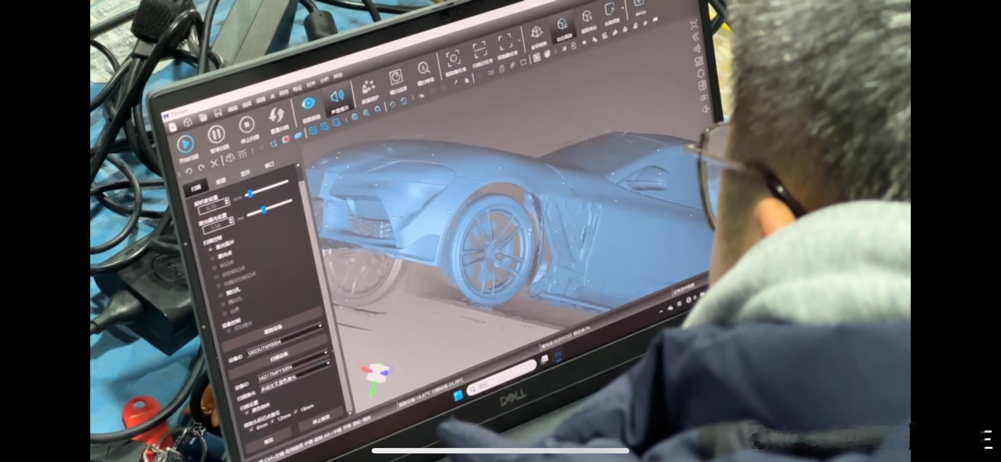Click the Pause Scan icon
1001x462 pixels.
[x=216, y=134]
